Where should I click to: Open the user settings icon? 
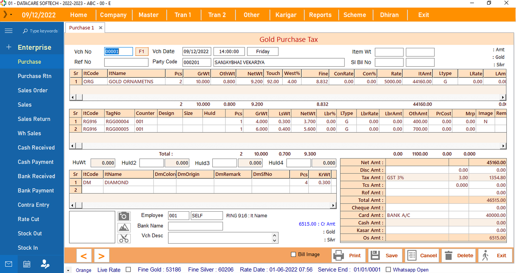pos(45,264)
